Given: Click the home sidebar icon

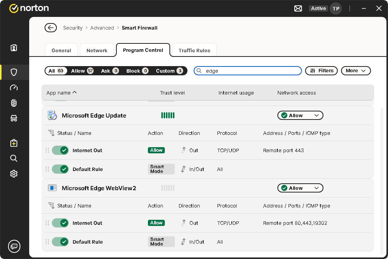Looking at the screenshot, I should (14, 48).
